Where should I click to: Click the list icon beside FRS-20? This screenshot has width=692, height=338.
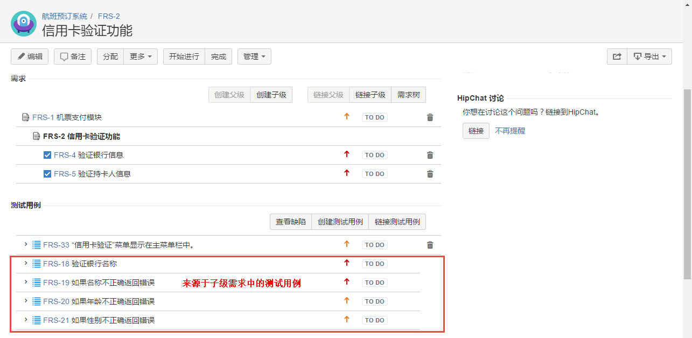(37, 301)
